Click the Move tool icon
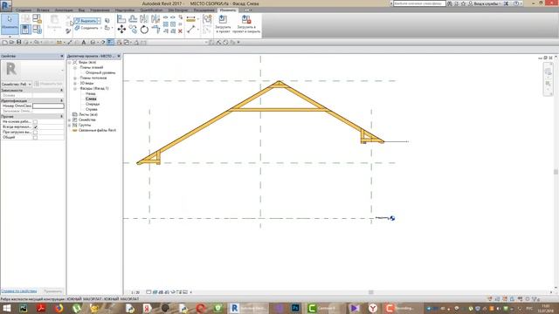 pyautogui.click(x=121, y=29)
